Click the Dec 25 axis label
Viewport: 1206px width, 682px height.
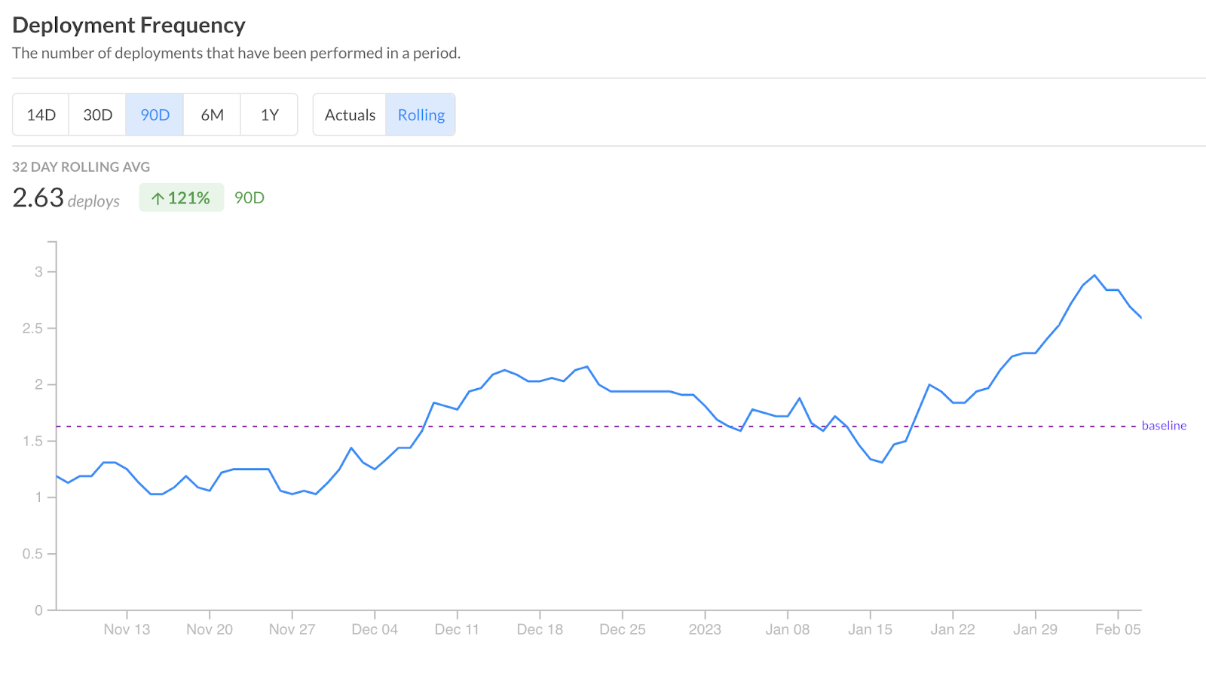[622, 629]
